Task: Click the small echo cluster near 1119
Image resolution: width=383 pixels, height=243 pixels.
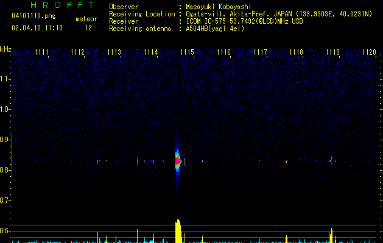Action: point(332,160)
